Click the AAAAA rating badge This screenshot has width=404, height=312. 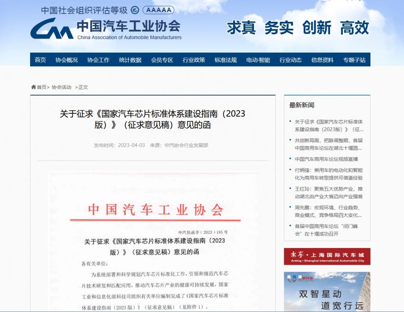point(158,10)
